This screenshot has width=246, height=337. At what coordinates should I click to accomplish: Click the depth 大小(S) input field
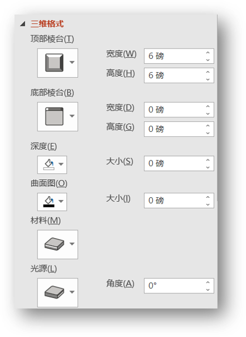[x=179, y=163]
